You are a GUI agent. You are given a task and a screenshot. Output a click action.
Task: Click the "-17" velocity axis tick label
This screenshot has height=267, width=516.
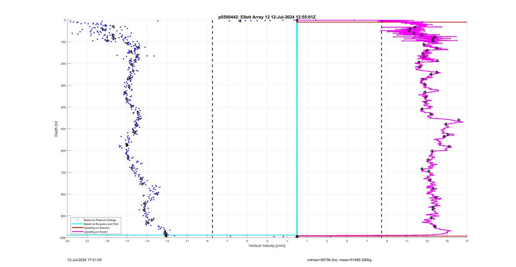(x=127, y=241)
